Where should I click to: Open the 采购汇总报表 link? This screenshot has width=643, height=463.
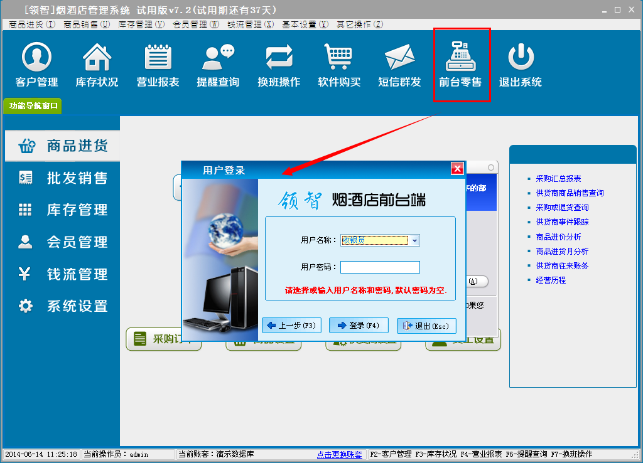(558, 179)
